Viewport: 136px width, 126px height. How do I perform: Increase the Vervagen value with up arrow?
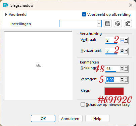pyautogui.click(x=122, y=78)
